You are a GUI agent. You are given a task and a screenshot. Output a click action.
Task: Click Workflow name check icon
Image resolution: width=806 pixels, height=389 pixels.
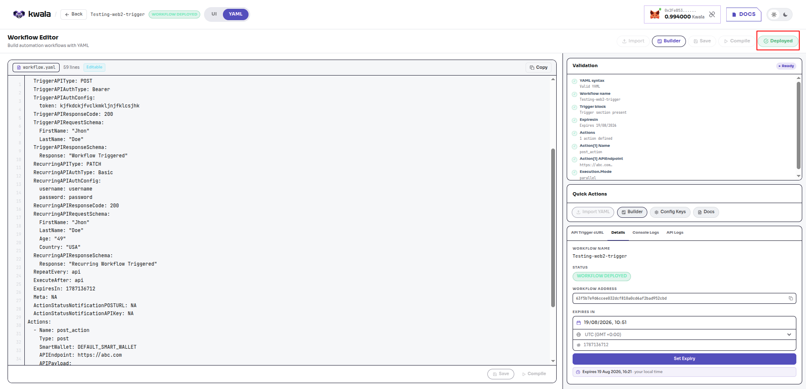pos(574,94)
